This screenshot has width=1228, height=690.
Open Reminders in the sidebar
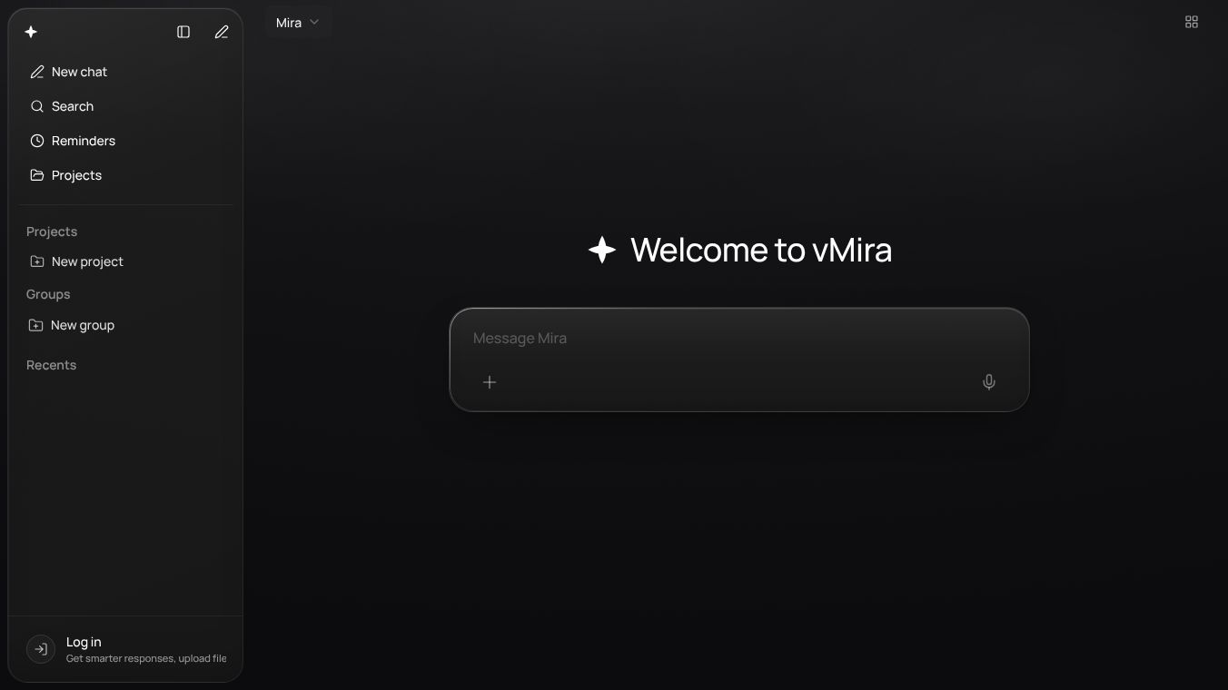point(125,141)
